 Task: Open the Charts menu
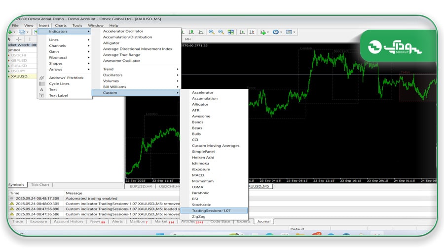(x=61, y=25)
